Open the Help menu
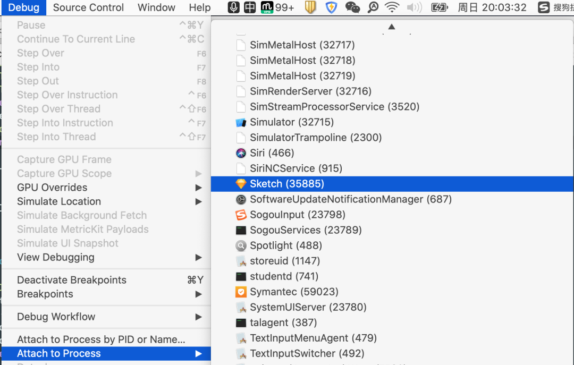The width and height of the screenshot is (574, 365). [x=199, y=7]
